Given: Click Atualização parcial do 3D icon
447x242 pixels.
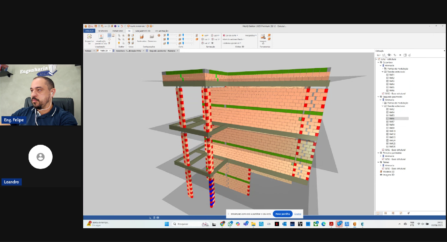Looking at the screenshot, I should pyautogui.click(x=101, y=37).
